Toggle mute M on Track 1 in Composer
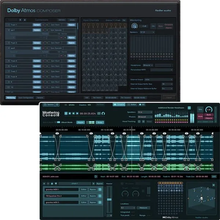Viewport: 220px width, 220px height. (x=43, y=25)
